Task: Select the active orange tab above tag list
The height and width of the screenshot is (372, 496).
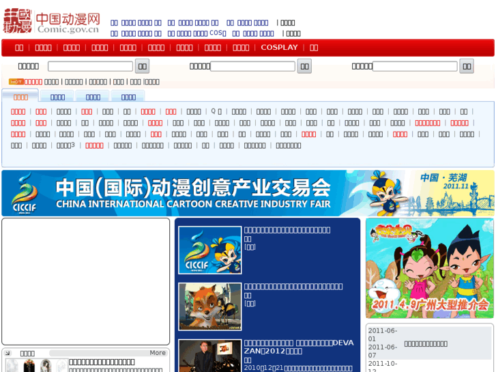Action: [20, 97]
